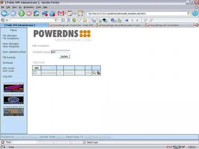This screenshot has width=199, height=149.
Task: Switch to SourceForge Screenshots tab
Action: click(170, 25)
